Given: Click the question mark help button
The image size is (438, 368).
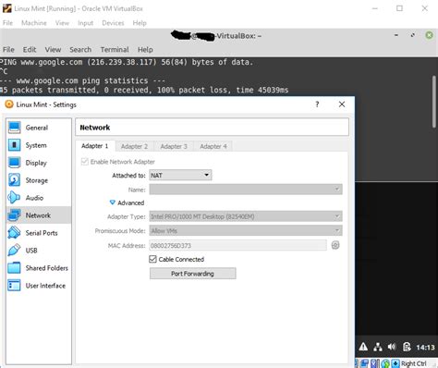Looking at the screenshot, I should 317,104.
